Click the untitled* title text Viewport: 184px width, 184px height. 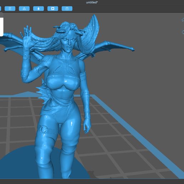(92, 2)
